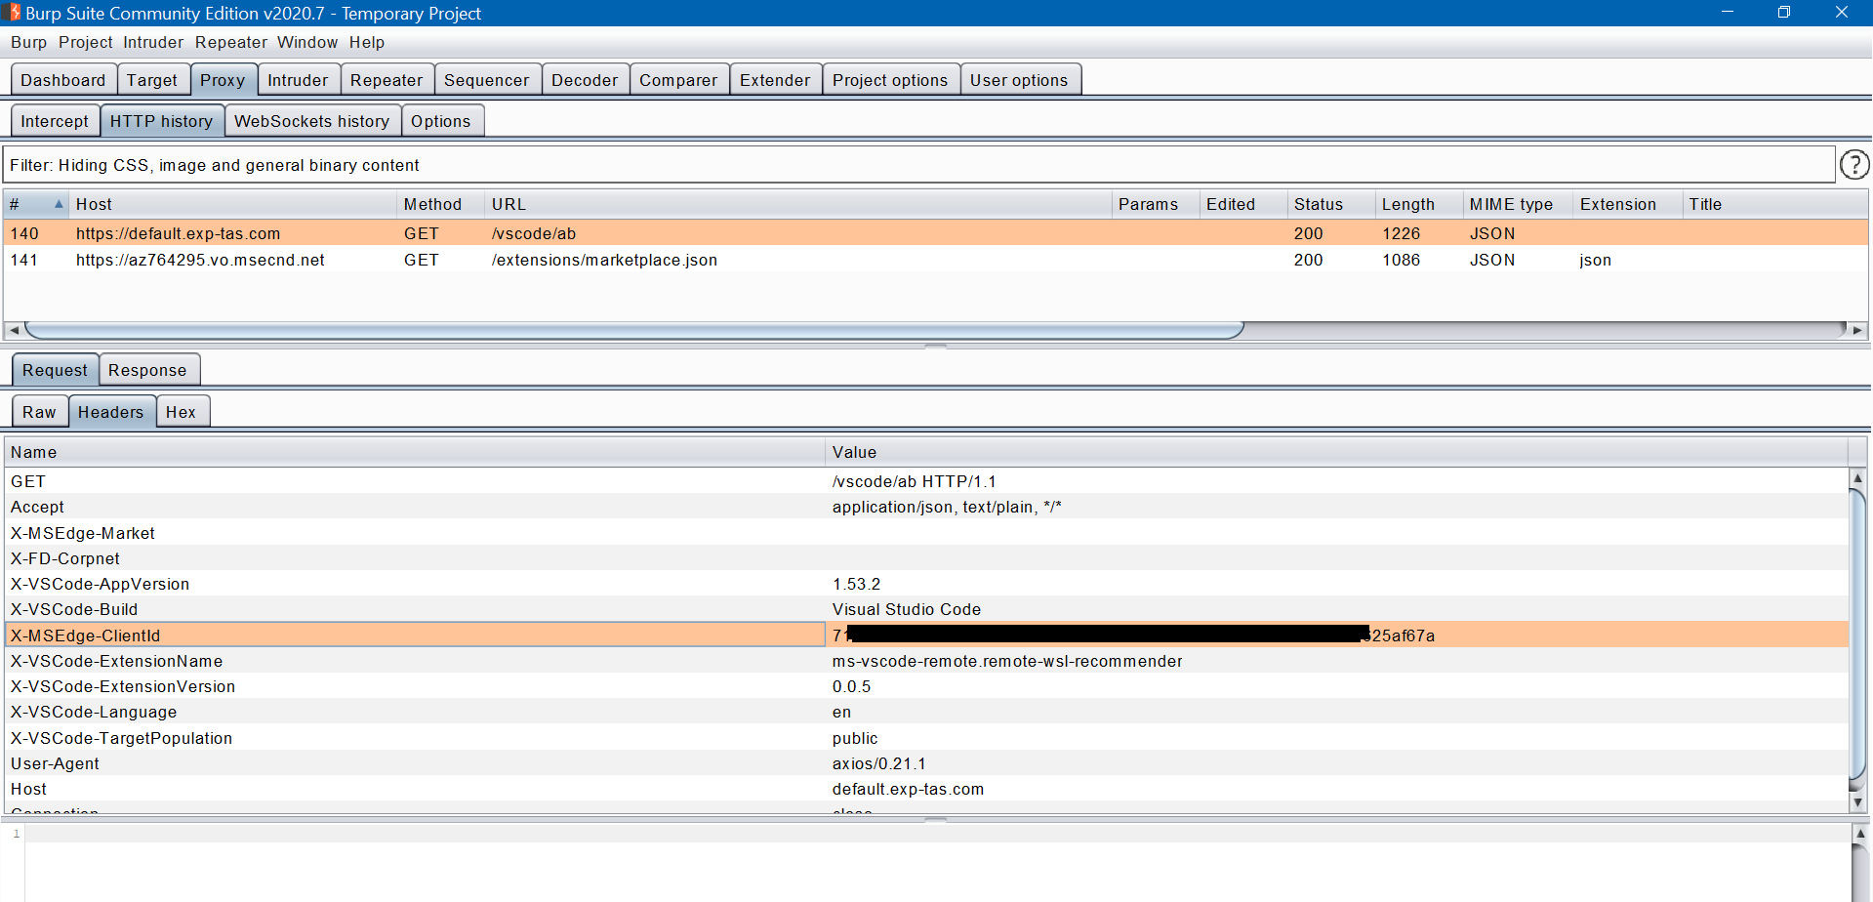This screenshot has width=1873, height=902.
Task: Switch to the Response tab
Action: (148, 369)
